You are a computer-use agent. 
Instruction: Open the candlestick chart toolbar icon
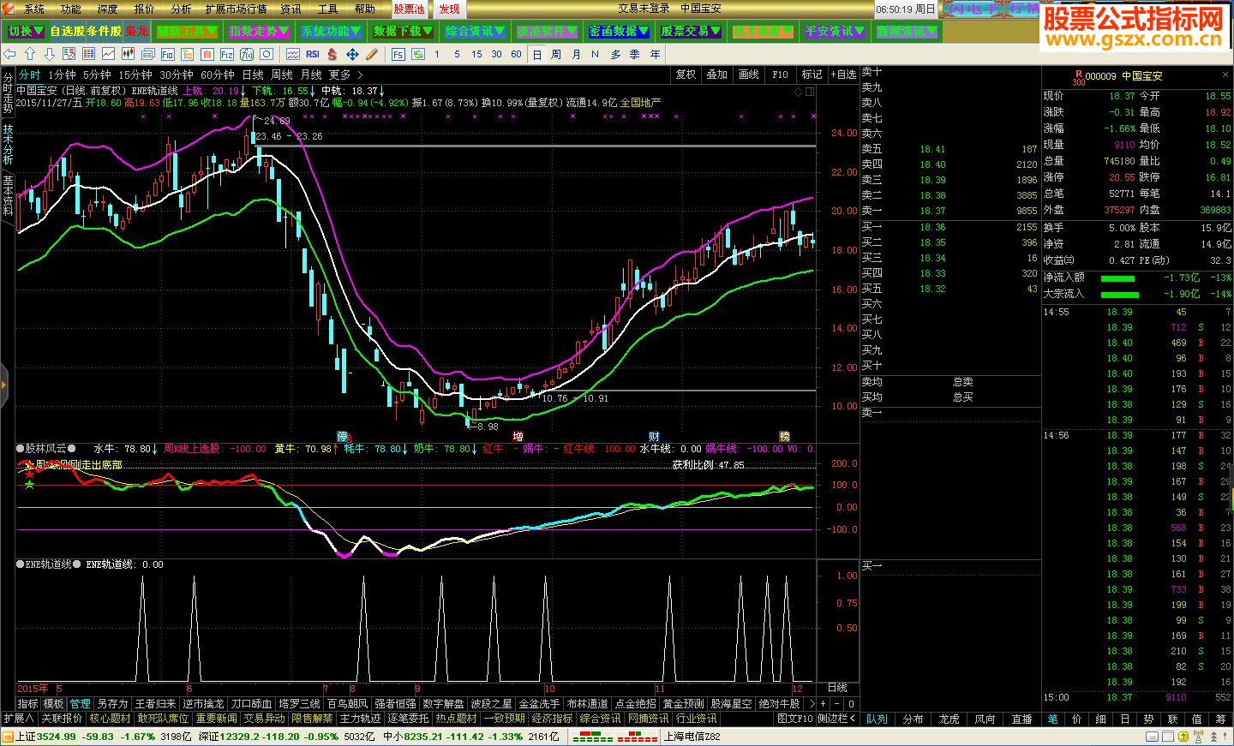(x=128, y=54)
